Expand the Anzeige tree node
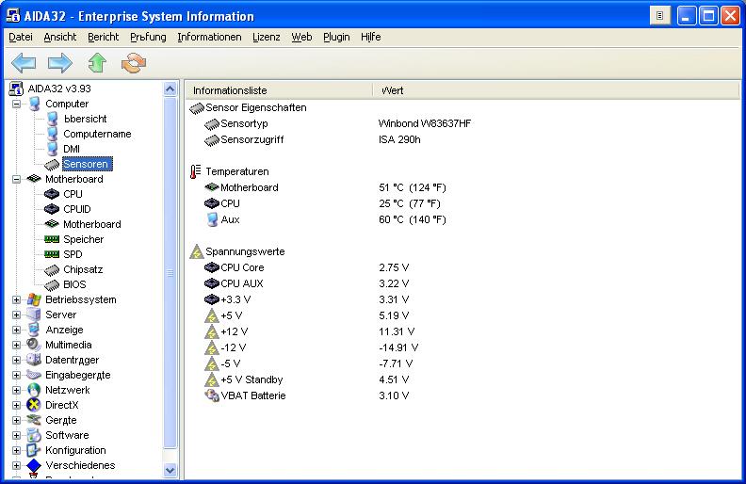Viewport: 746px width, 484px height. (x=17, y=330)
